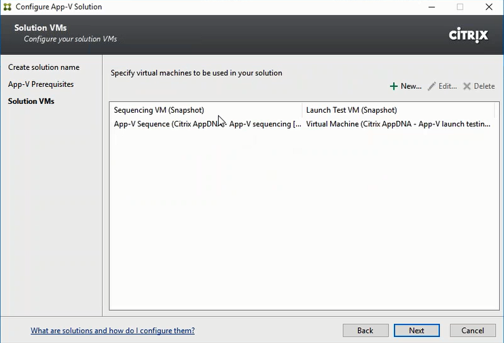Open the 'What are solutions' help link
Viewport: 504px width, 343px height.
point(113,331)
